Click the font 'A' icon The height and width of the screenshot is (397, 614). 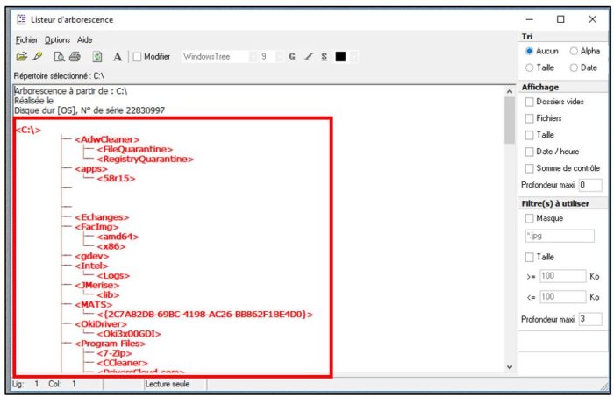point(118,57)
